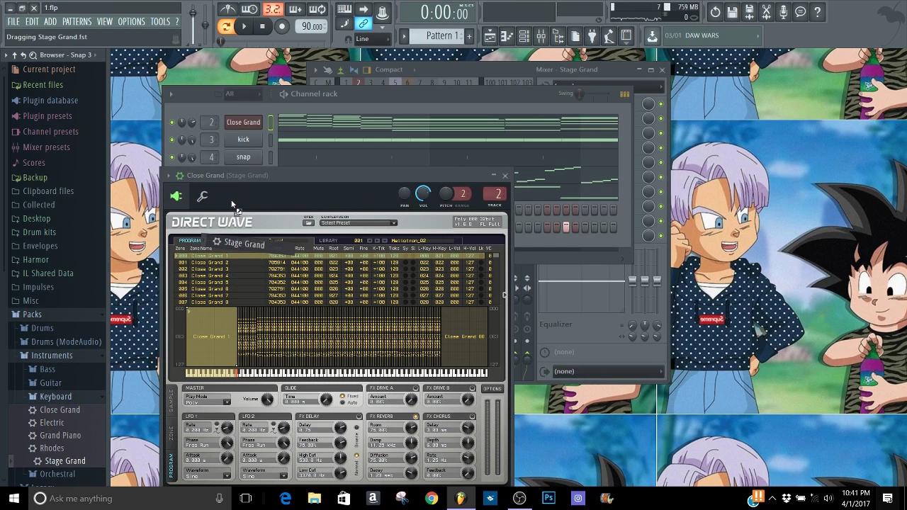Image resolution: width=907 pixels, height=510 pixels.
Task: Open the Channel rack view icon
Action: coord(524,35)
